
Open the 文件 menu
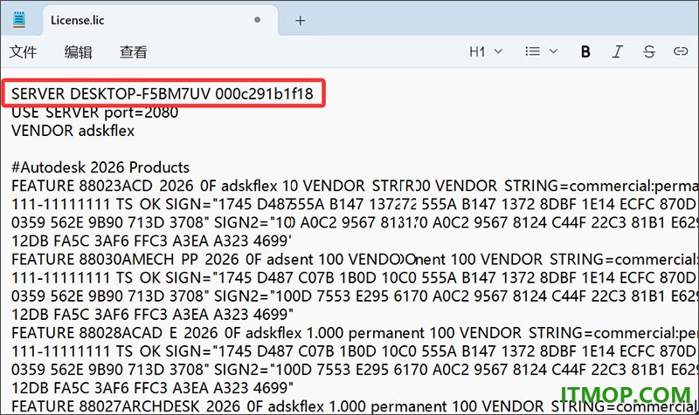(x=24, y=52)
